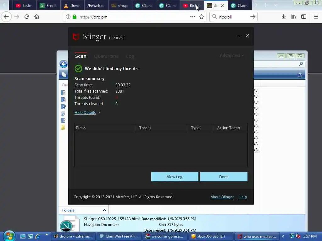322x241 pixels.
Task: Switch to the Rick YouTube tab
Action: click(x=192, y=6)
